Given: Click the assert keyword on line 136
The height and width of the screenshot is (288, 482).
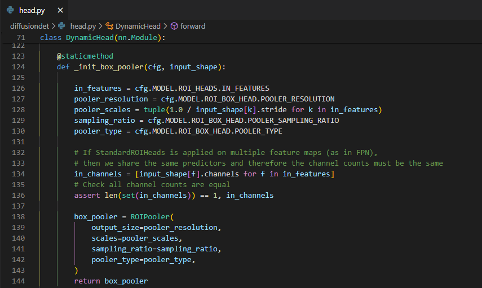Looking at the screenshot, I should (86, 195).
